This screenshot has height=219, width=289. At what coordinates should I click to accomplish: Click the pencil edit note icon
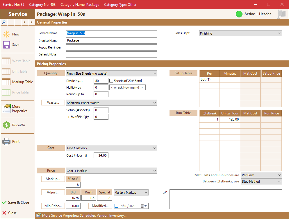pyautogui.click(x=165, y=192)
